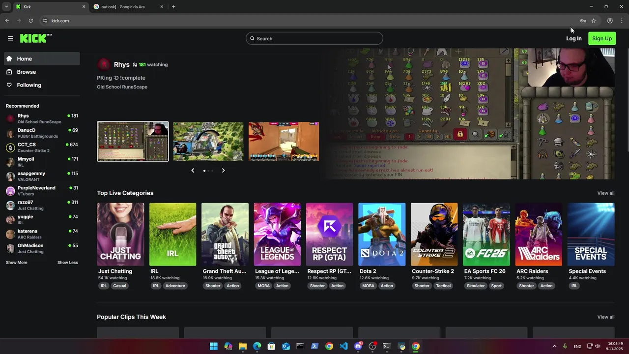Open password key icon in address bar
This screenshot has width=629, height=354.
(x=583, y=21)
